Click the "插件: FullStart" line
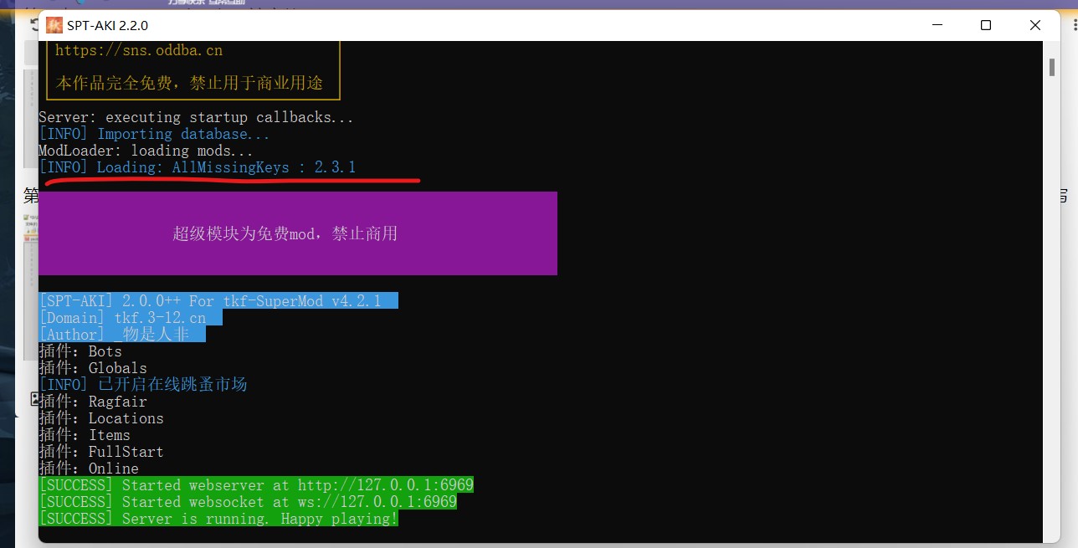 coord(101,452)
